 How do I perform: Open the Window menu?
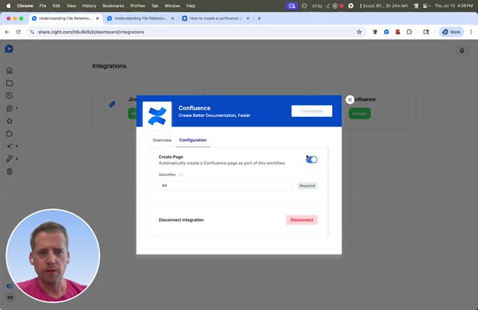click(172, 5)
